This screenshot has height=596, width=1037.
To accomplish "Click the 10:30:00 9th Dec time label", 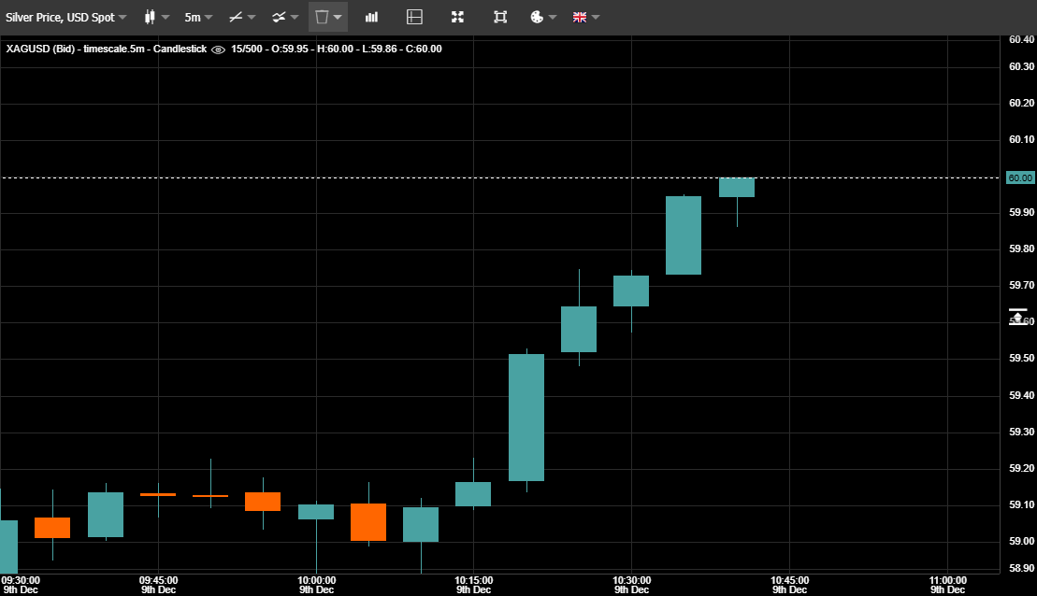I will coord(631,585).
